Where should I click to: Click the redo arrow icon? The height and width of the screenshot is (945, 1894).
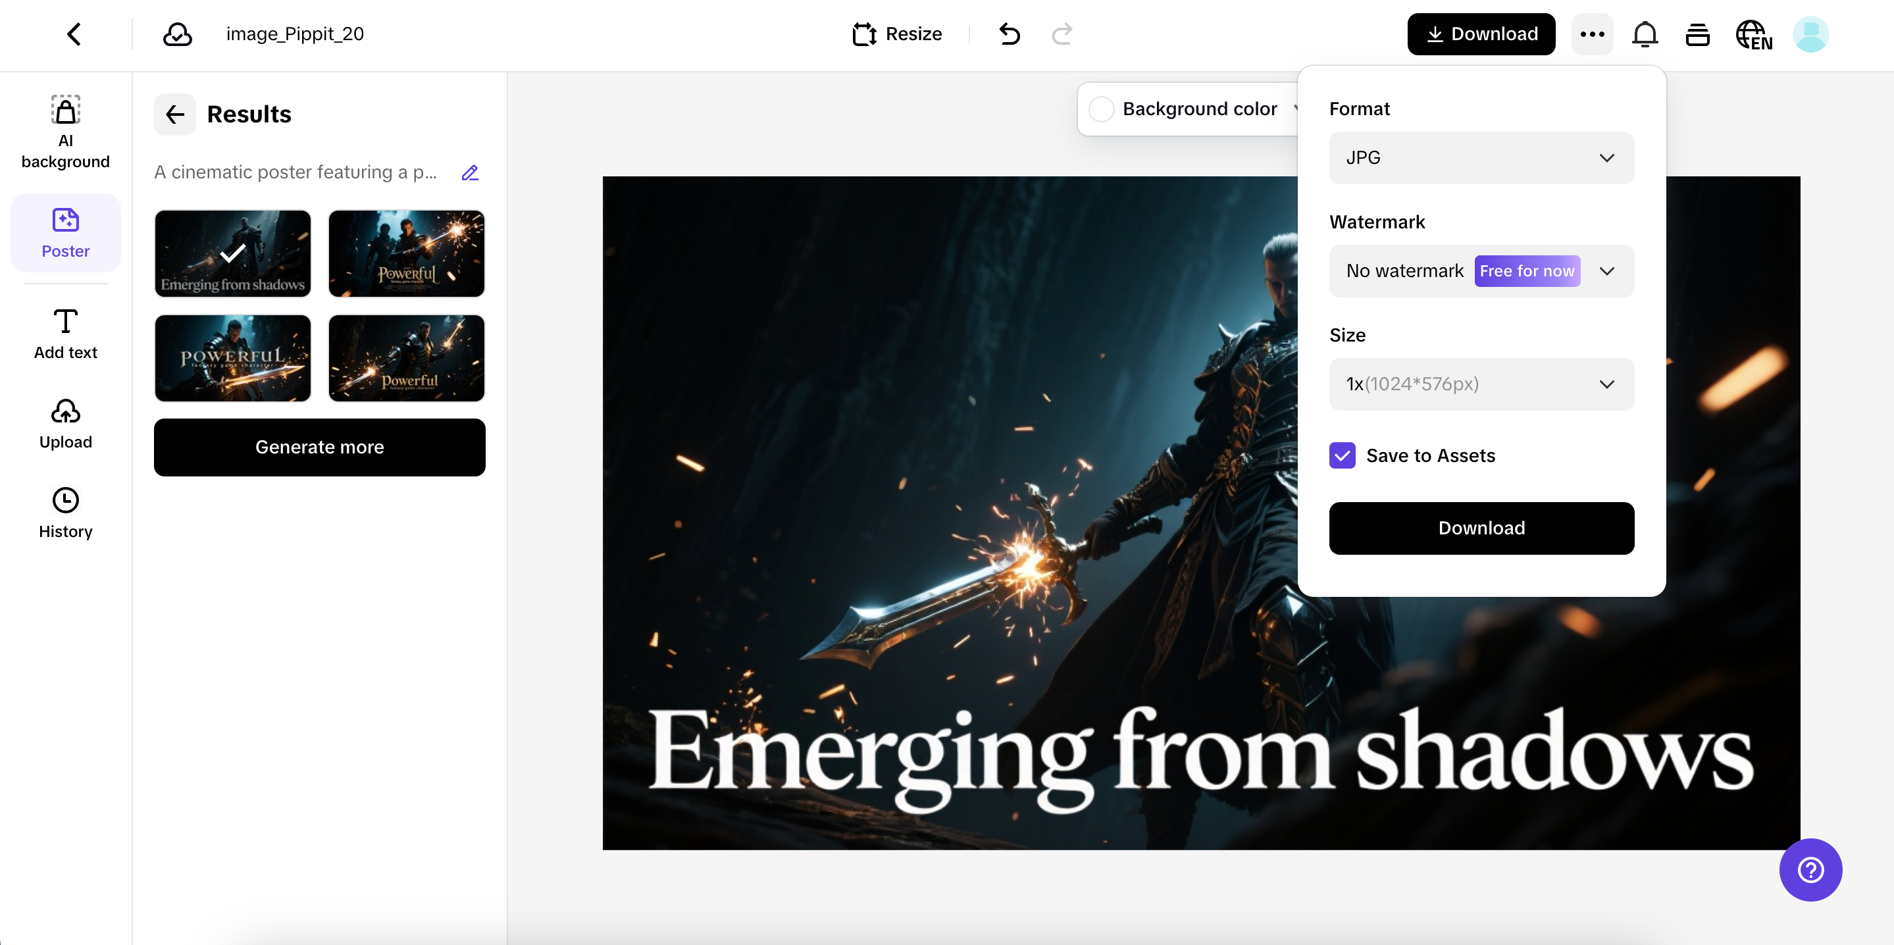(1062, 34)
